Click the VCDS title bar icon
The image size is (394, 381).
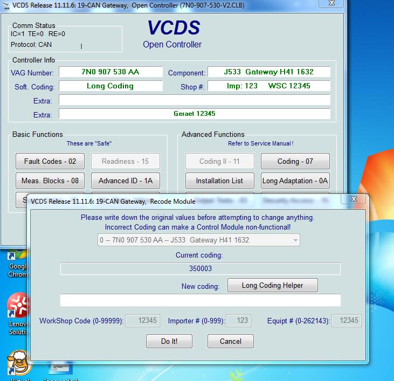[6, 5]
